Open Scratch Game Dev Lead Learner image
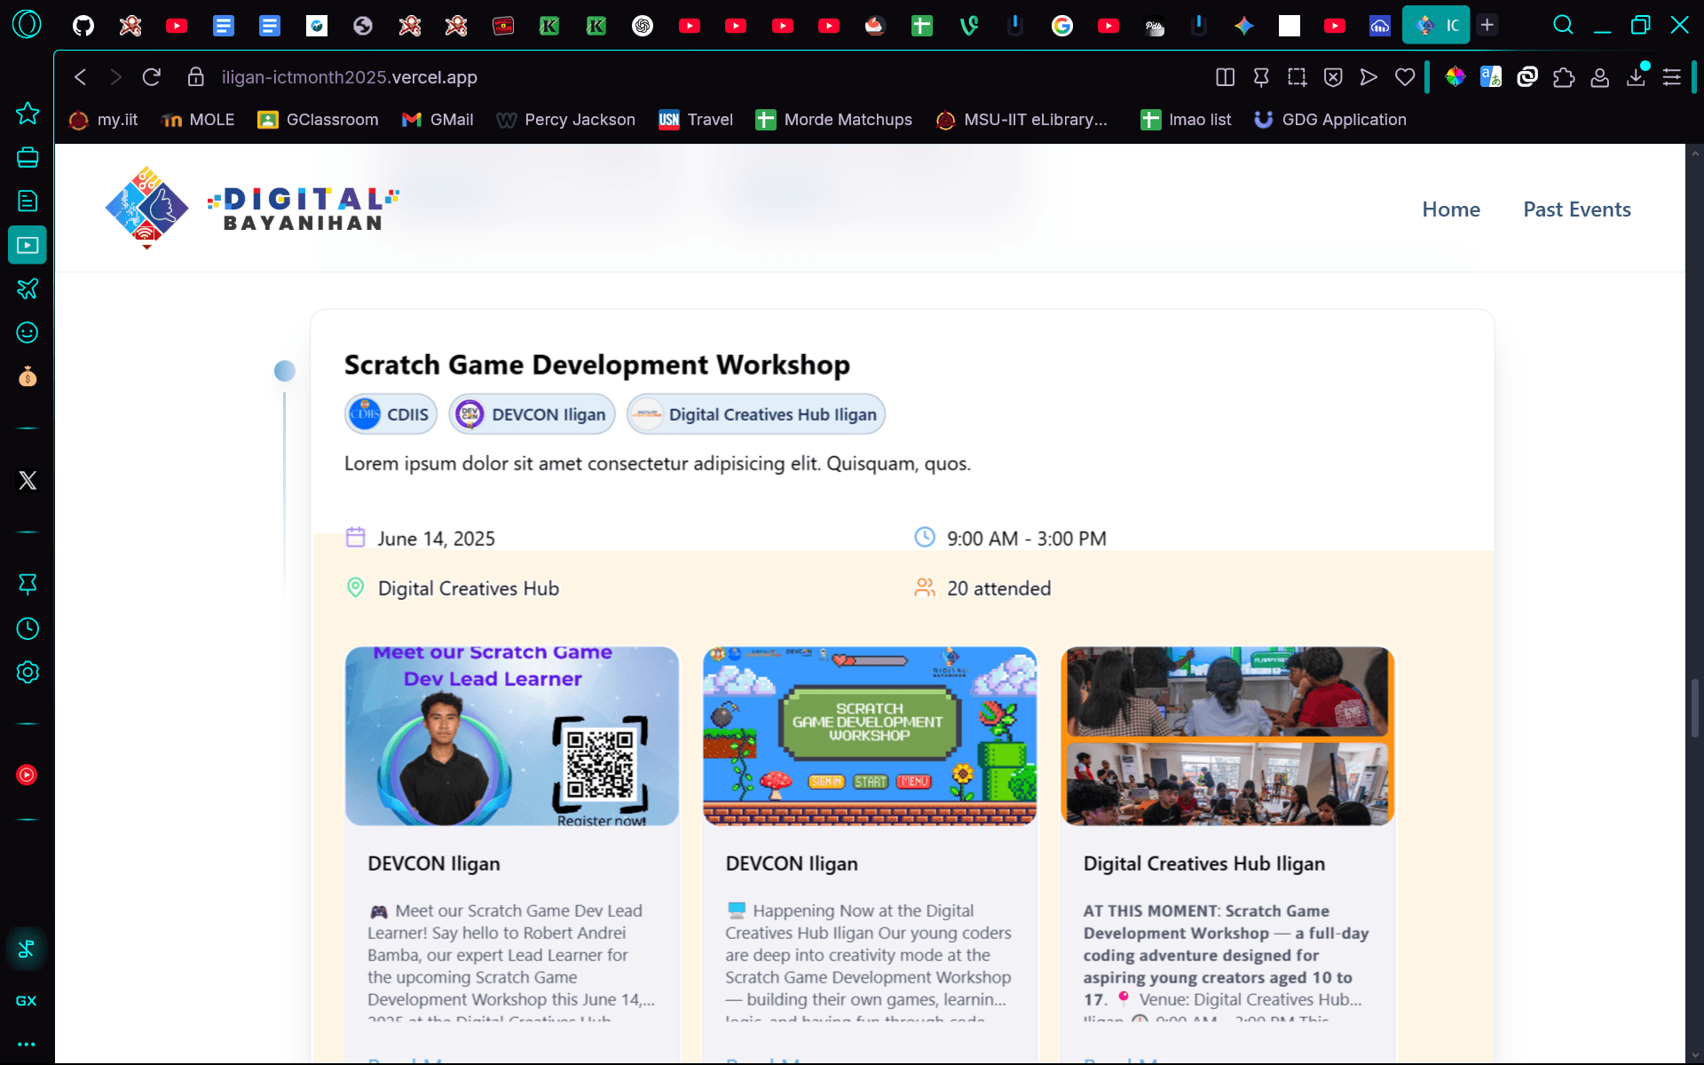This screenshot has height=1065, width=1704. pyautogui.click(x=512, y=736)
